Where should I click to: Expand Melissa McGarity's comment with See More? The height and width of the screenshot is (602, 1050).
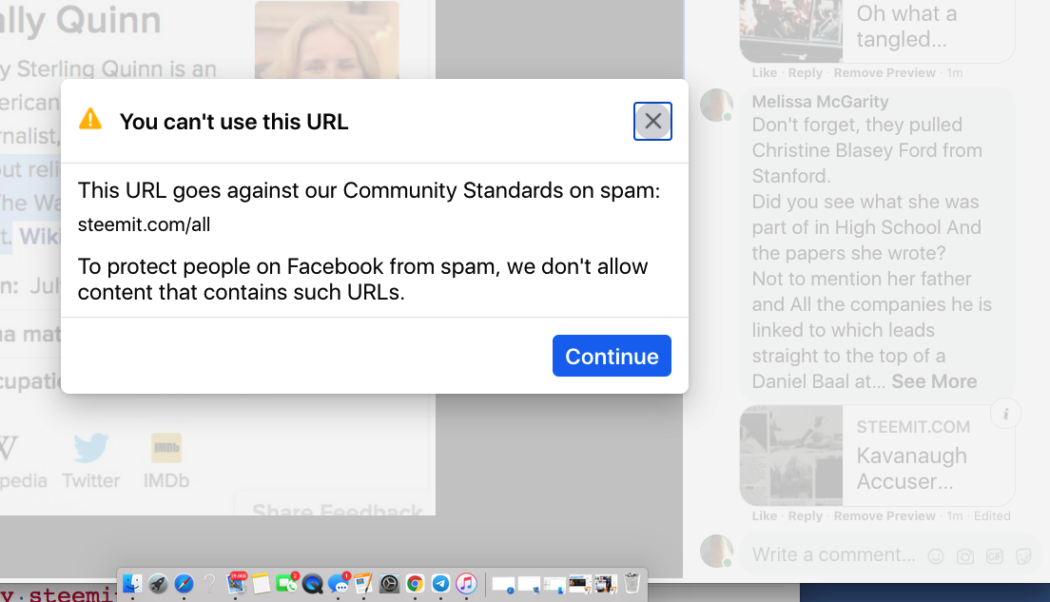[x=934, y=381]
